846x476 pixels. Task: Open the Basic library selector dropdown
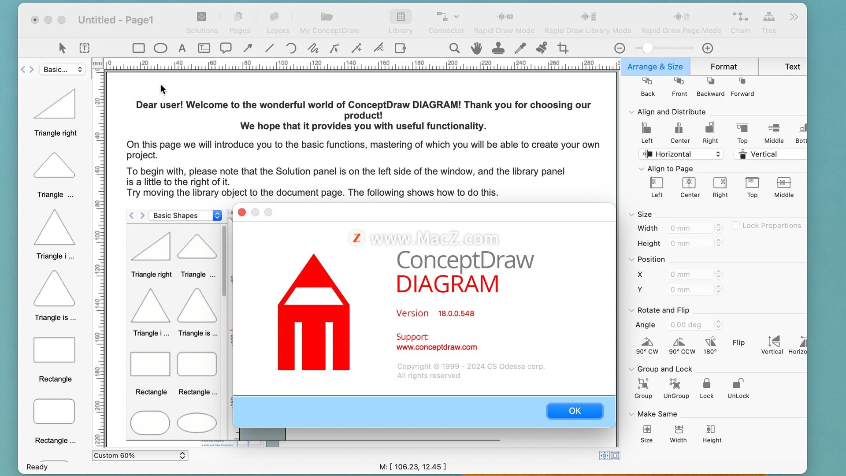[x=63, y=69]
